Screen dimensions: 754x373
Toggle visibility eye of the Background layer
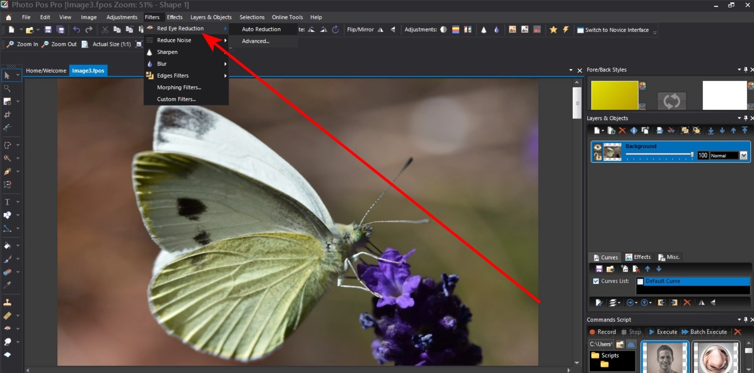[x=598, y=147]
